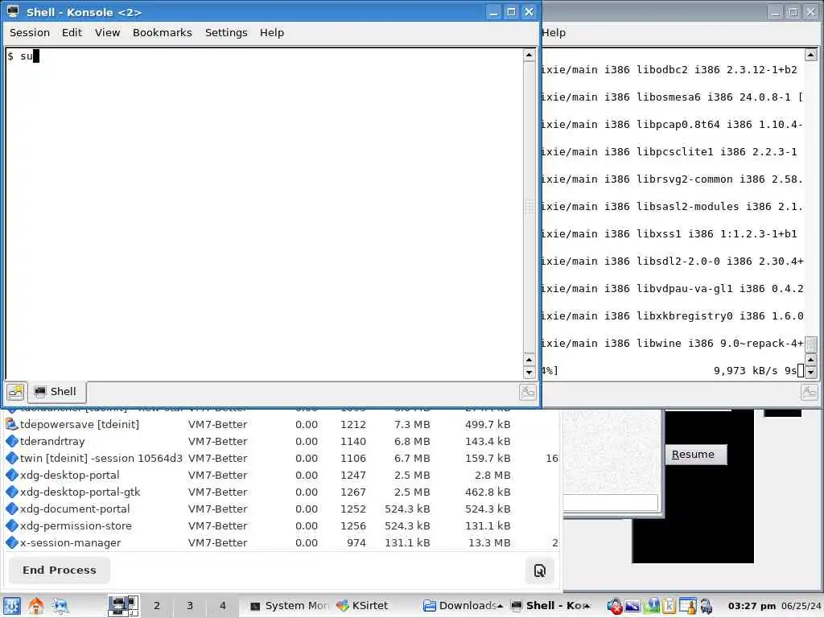Click scrollbar thumb in background Konsole
The height and width of the screenshot is (618, 824).
[811, 344]
